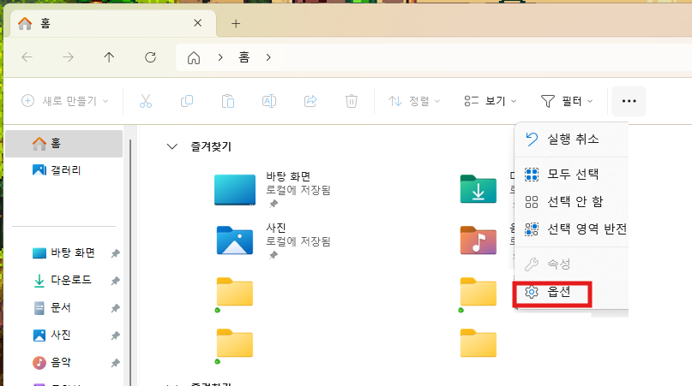Open the 정렬 sort dropdown
The width and height of the screenshot is (692, 386).
[414, 101]
